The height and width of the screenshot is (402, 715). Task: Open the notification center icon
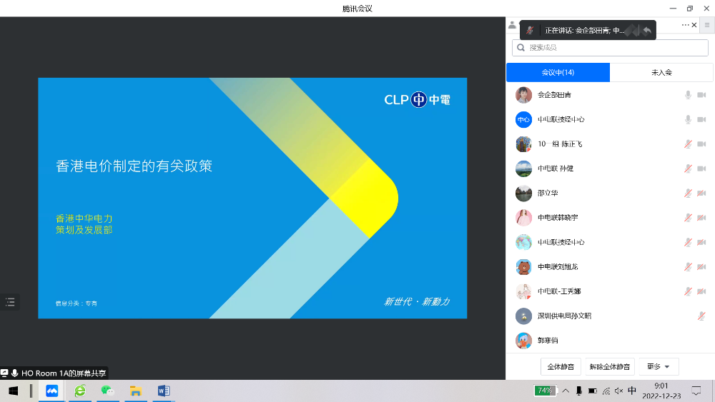[x=696, y=391]
